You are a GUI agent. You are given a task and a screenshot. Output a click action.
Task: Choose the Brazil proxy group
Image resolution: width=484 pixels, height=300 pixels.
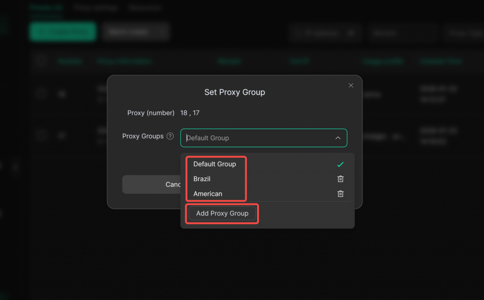pos(202,179)
